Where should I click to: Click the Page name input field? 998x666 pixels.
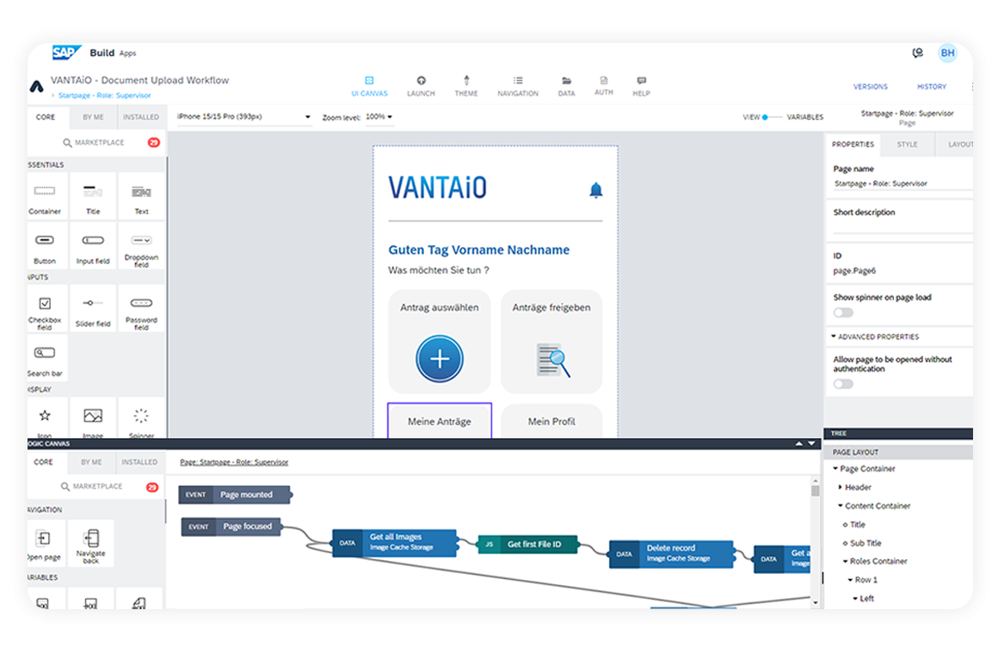(x=903, y=183)
